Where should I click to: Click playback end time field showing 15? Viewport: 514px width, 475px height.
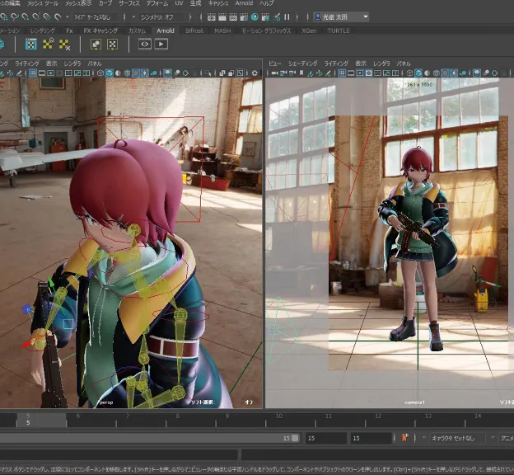pyautogui.click(x=326, y=438)
